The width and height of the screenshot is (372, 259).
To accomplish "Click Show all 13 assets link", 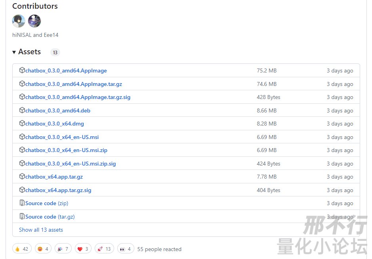I will click(41, 230).
